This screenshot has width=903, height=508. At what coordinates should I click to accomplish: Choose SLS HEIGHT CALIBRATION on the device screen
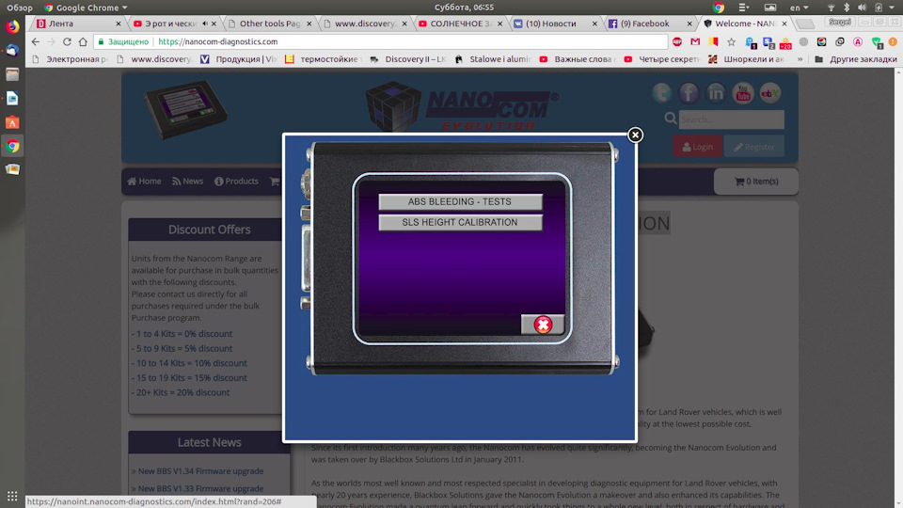point(460,222)
